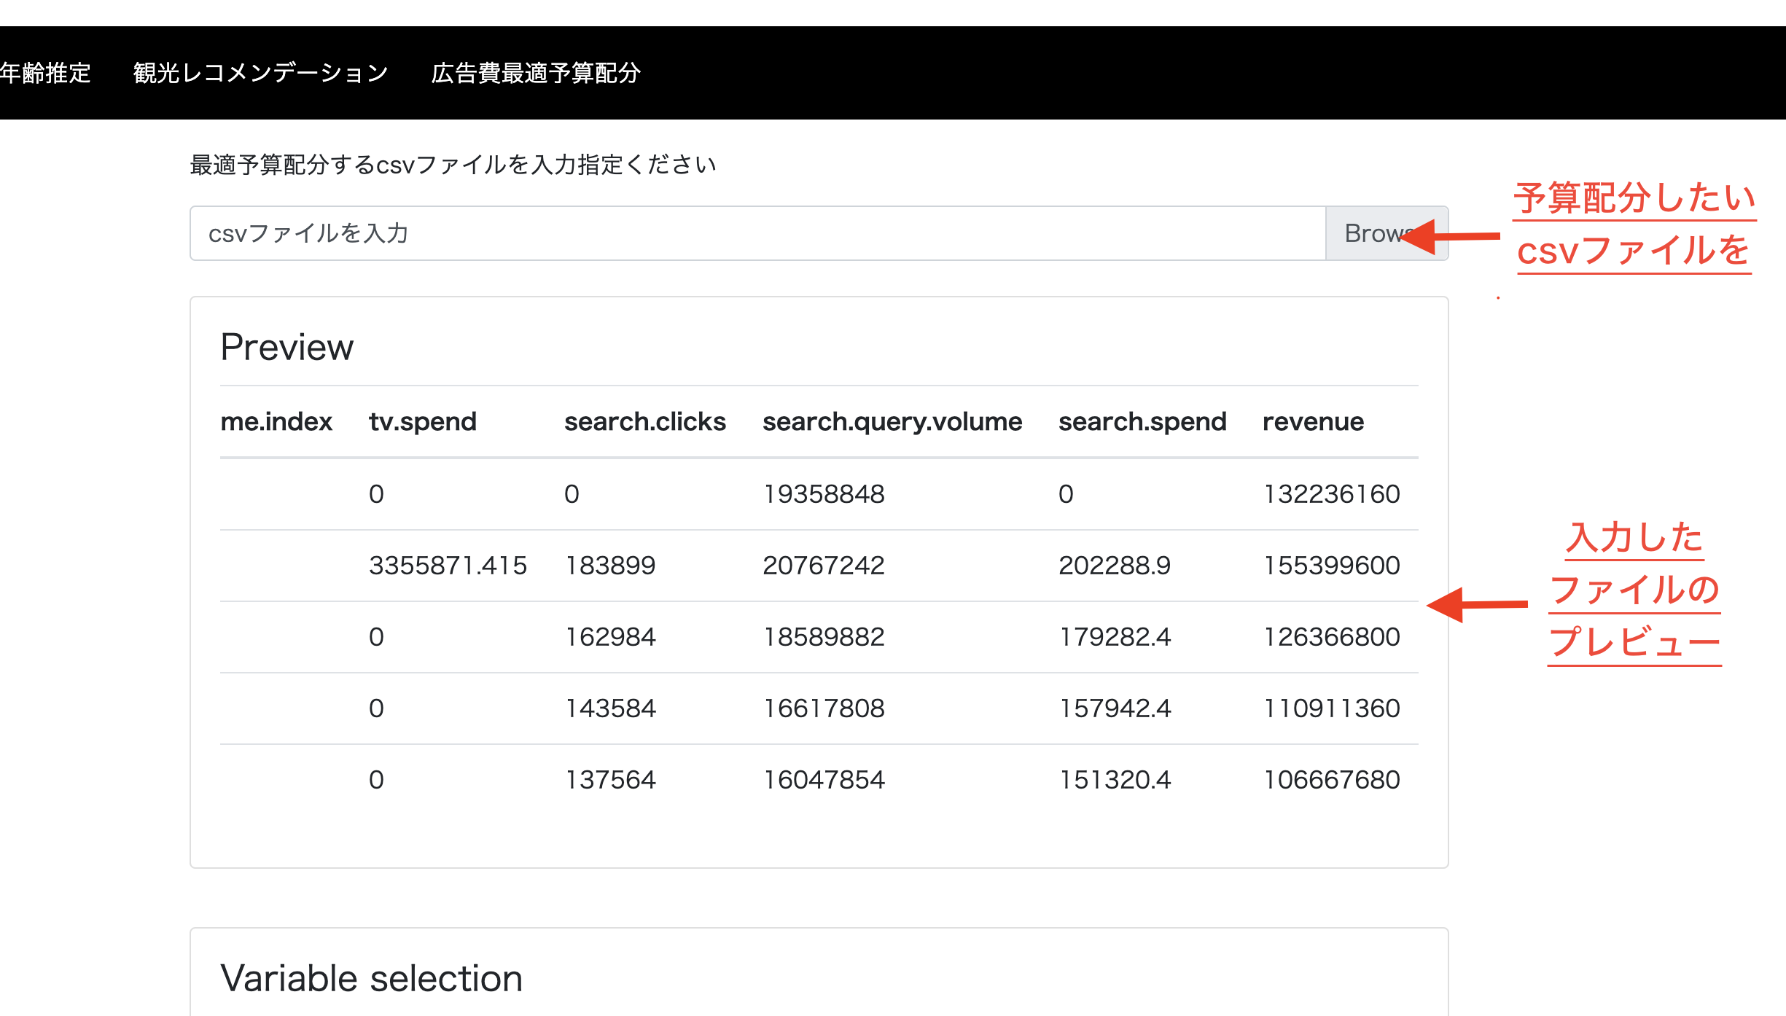Image resolution: width=1786 pixels, height=1016 pixels.
Task: Click revenue value 132236160
Action: coord(1331,494)
